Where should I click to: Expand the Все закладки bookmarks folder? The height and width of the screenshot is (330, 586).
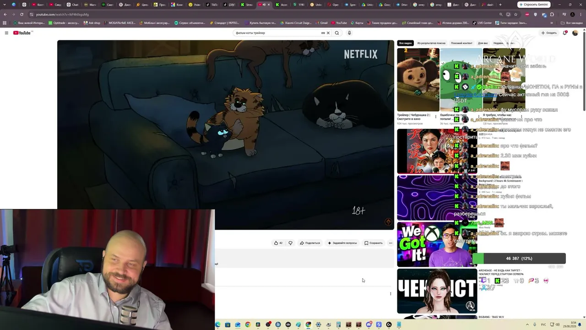(572, 23)
